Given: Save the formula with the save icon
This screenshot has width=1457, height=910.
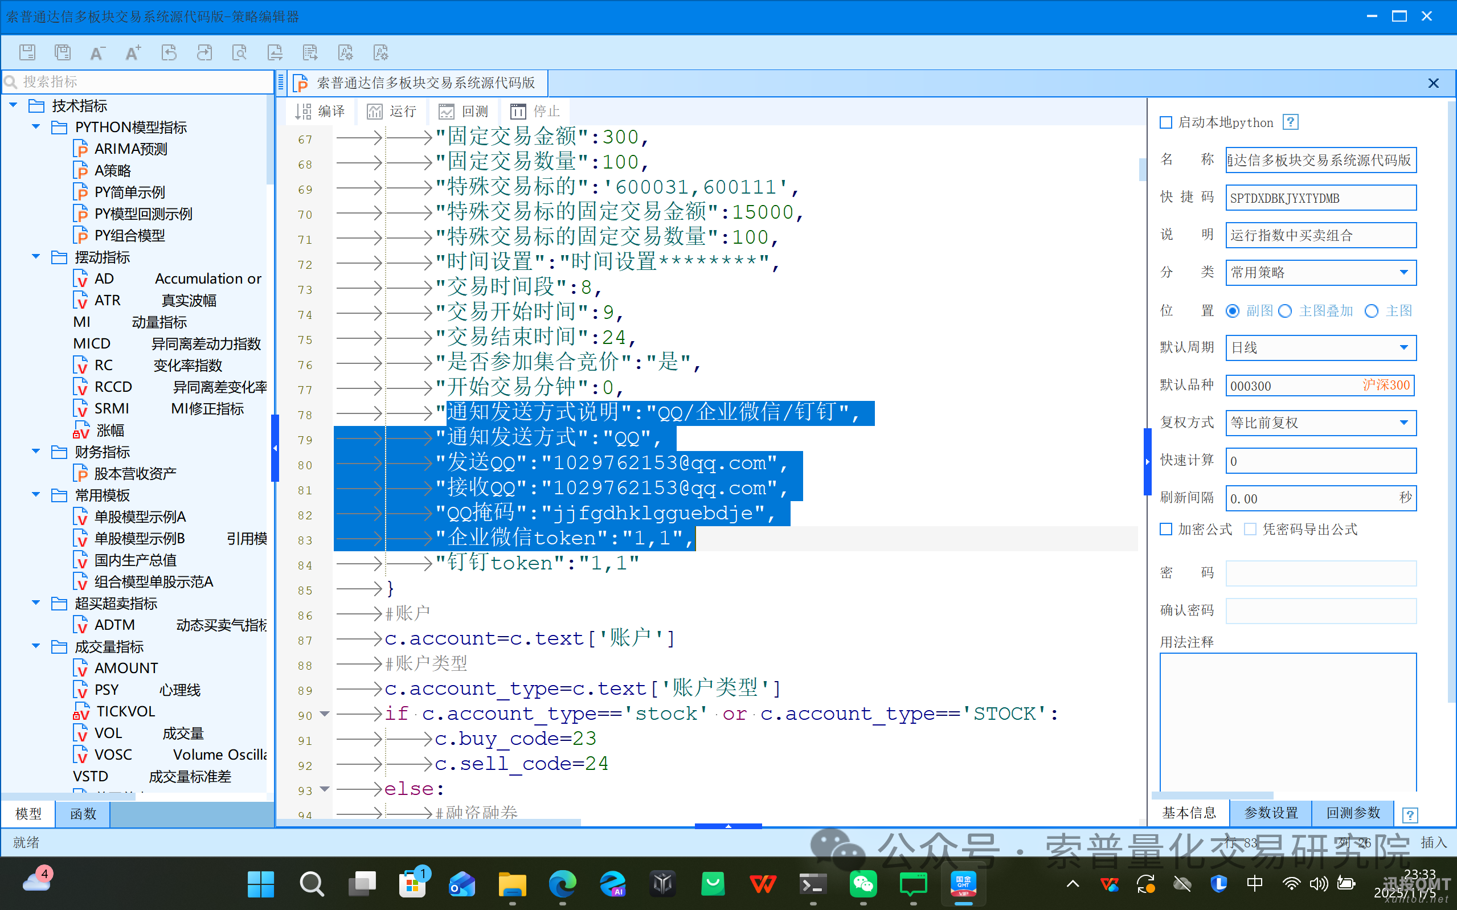Looking at the screenshot, I should pyautogui.click(x=26, y=52).
